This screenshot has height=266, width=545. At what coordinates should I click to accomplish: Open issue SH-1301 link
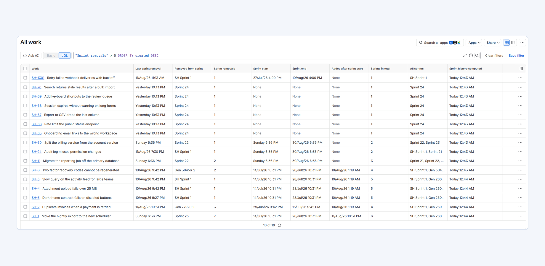38,78
